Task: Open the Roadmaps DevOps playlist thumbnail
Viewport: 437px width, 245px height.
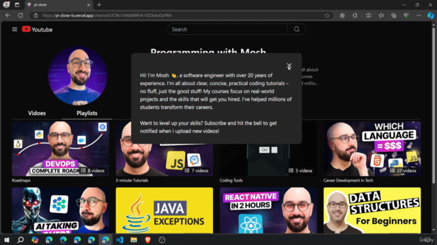Action: (x=61, y=148)
